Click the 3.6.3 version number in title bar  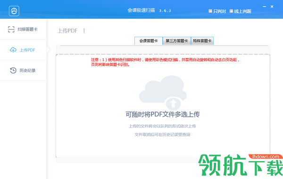click(x=165, y=11)
